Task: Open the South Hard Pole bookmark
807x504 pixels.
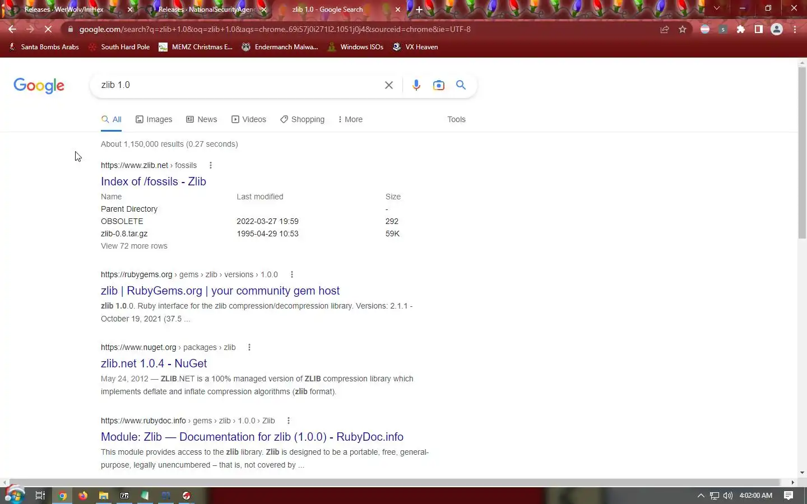Action: point(119,47)
